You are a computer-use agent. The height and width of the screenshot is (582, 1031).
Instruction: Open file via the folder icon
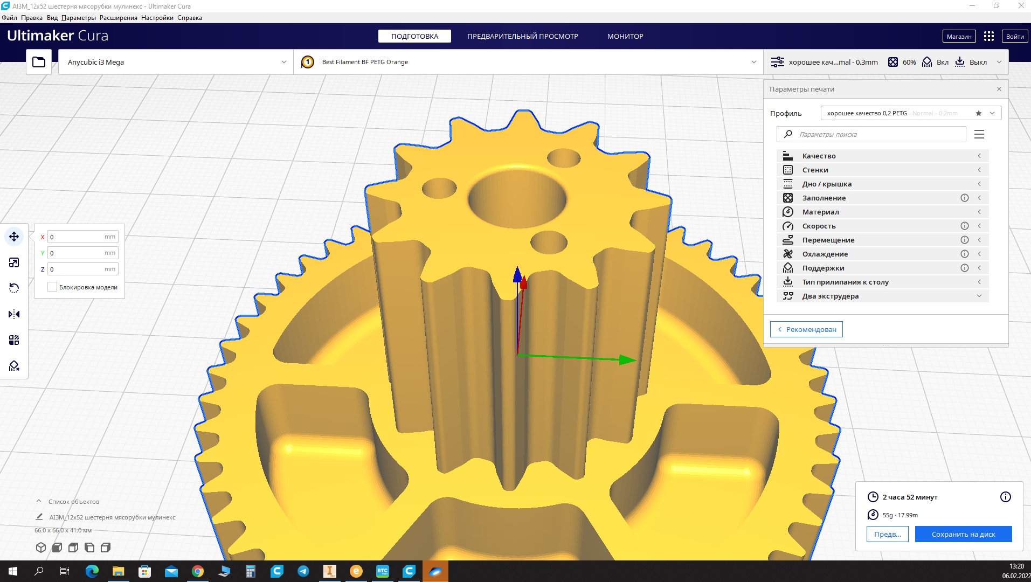coord(39,62)
